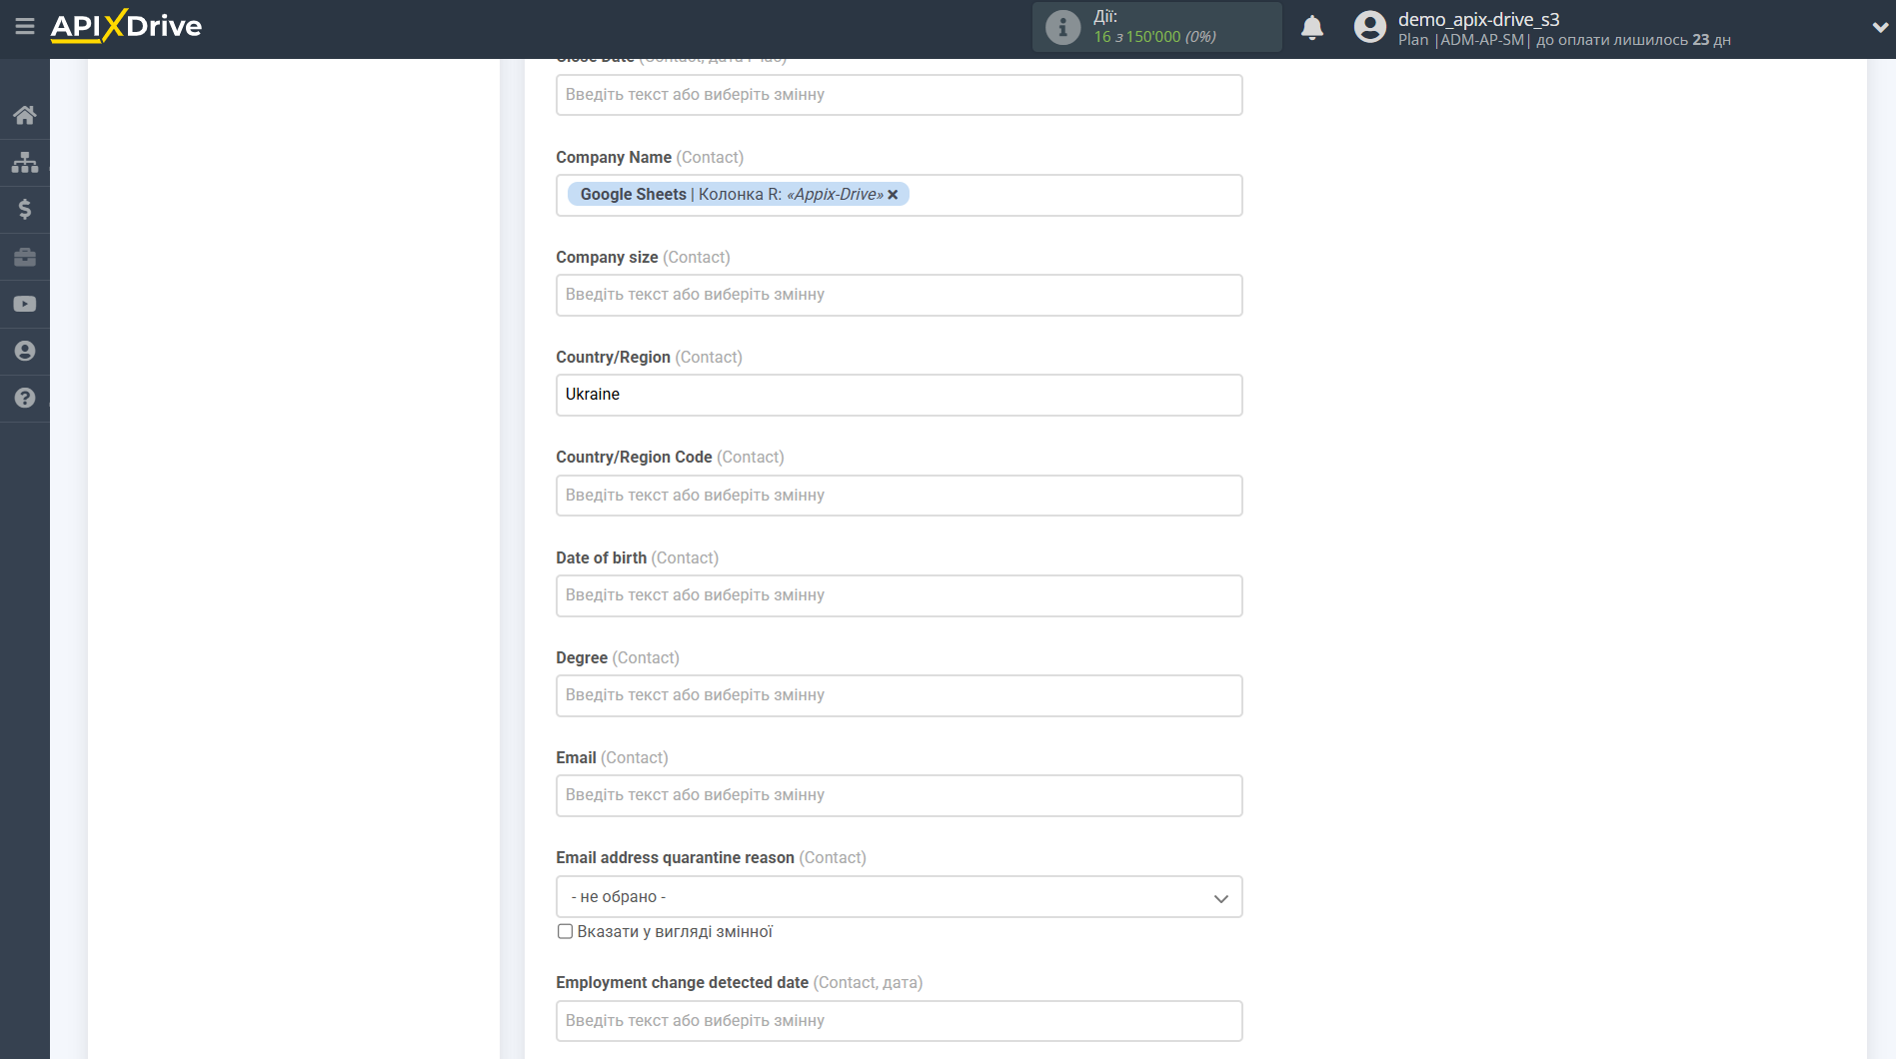The image size is (1896, 1059).
Task: Click the Date of birth input field
Action: 899,595
